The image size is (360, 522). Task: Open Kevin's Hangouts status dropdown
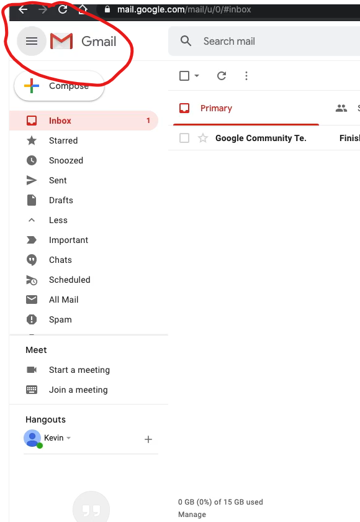68,437
